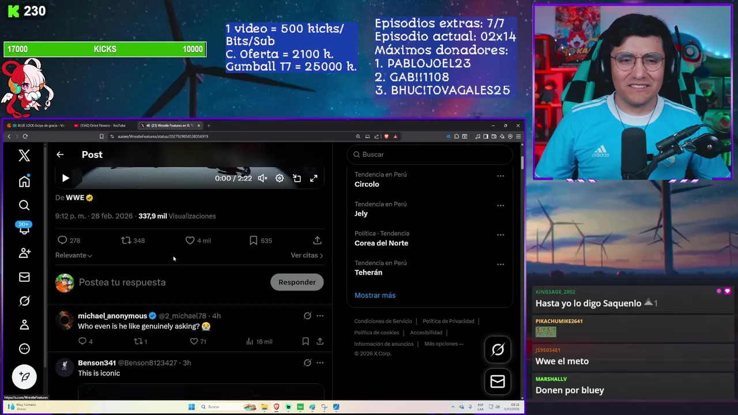Click the browser address bar URL
738x415 pixels.
[163, 137]
